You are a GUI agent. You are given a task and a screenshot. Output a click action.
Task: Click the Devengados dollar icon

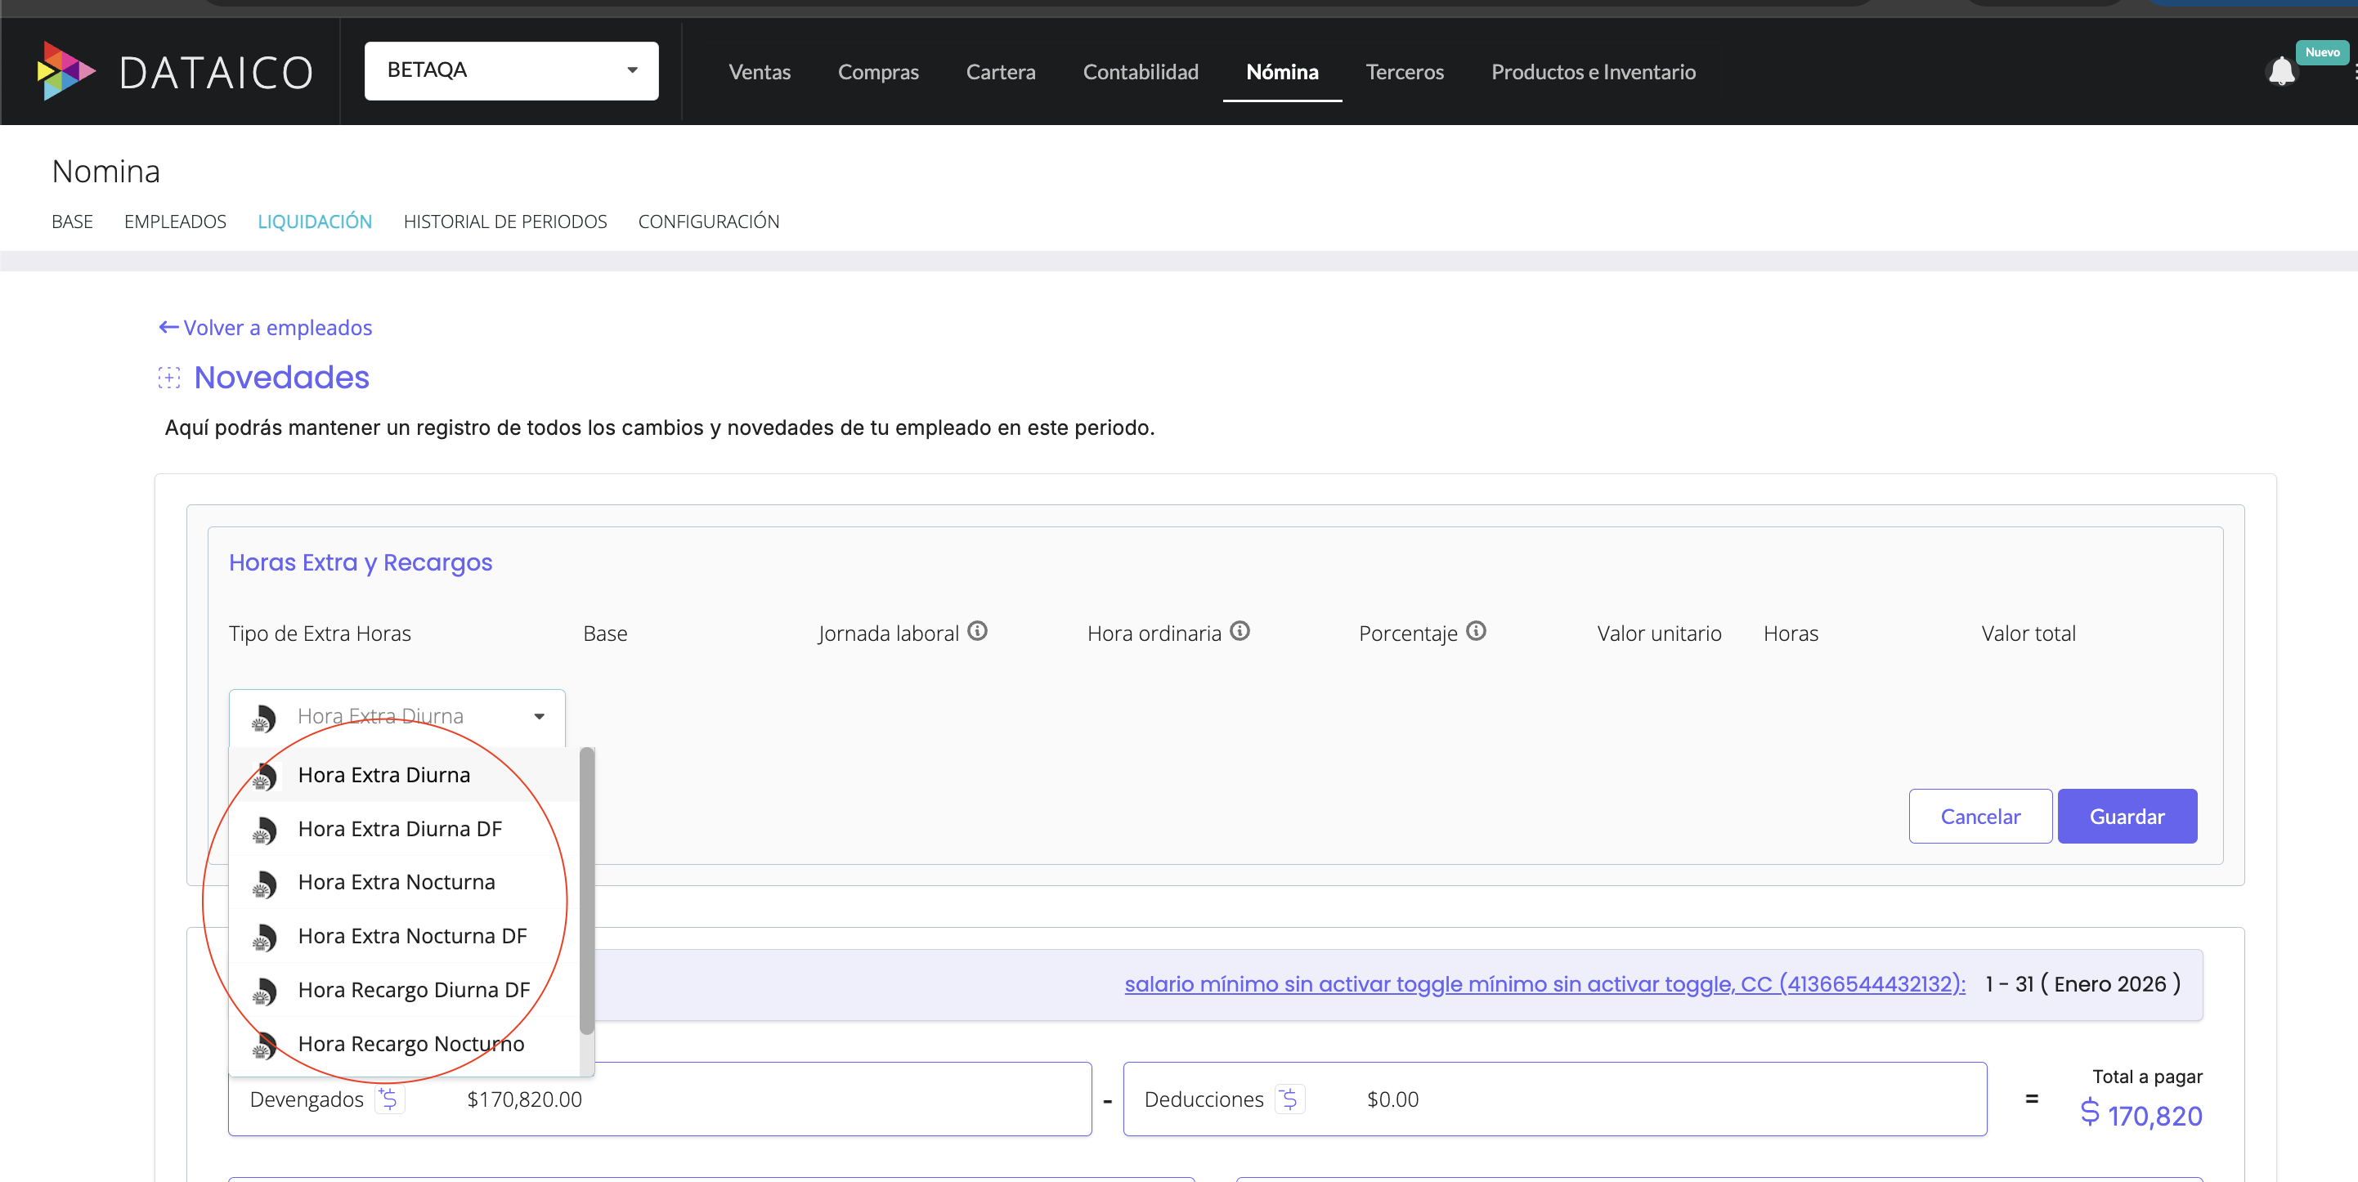tap(389, 1099)
